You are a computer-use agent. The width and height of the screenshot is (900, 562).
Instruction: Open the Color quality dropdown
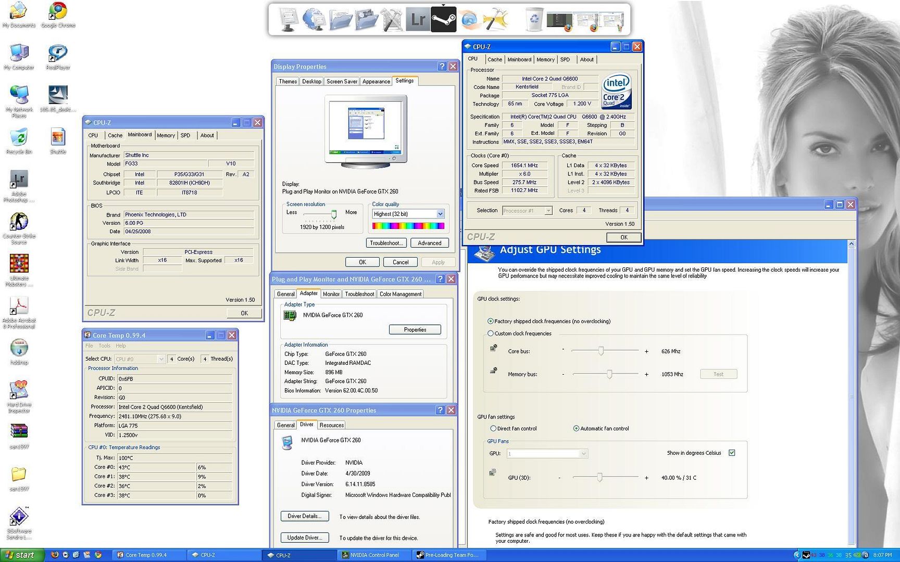pos(408,214)
